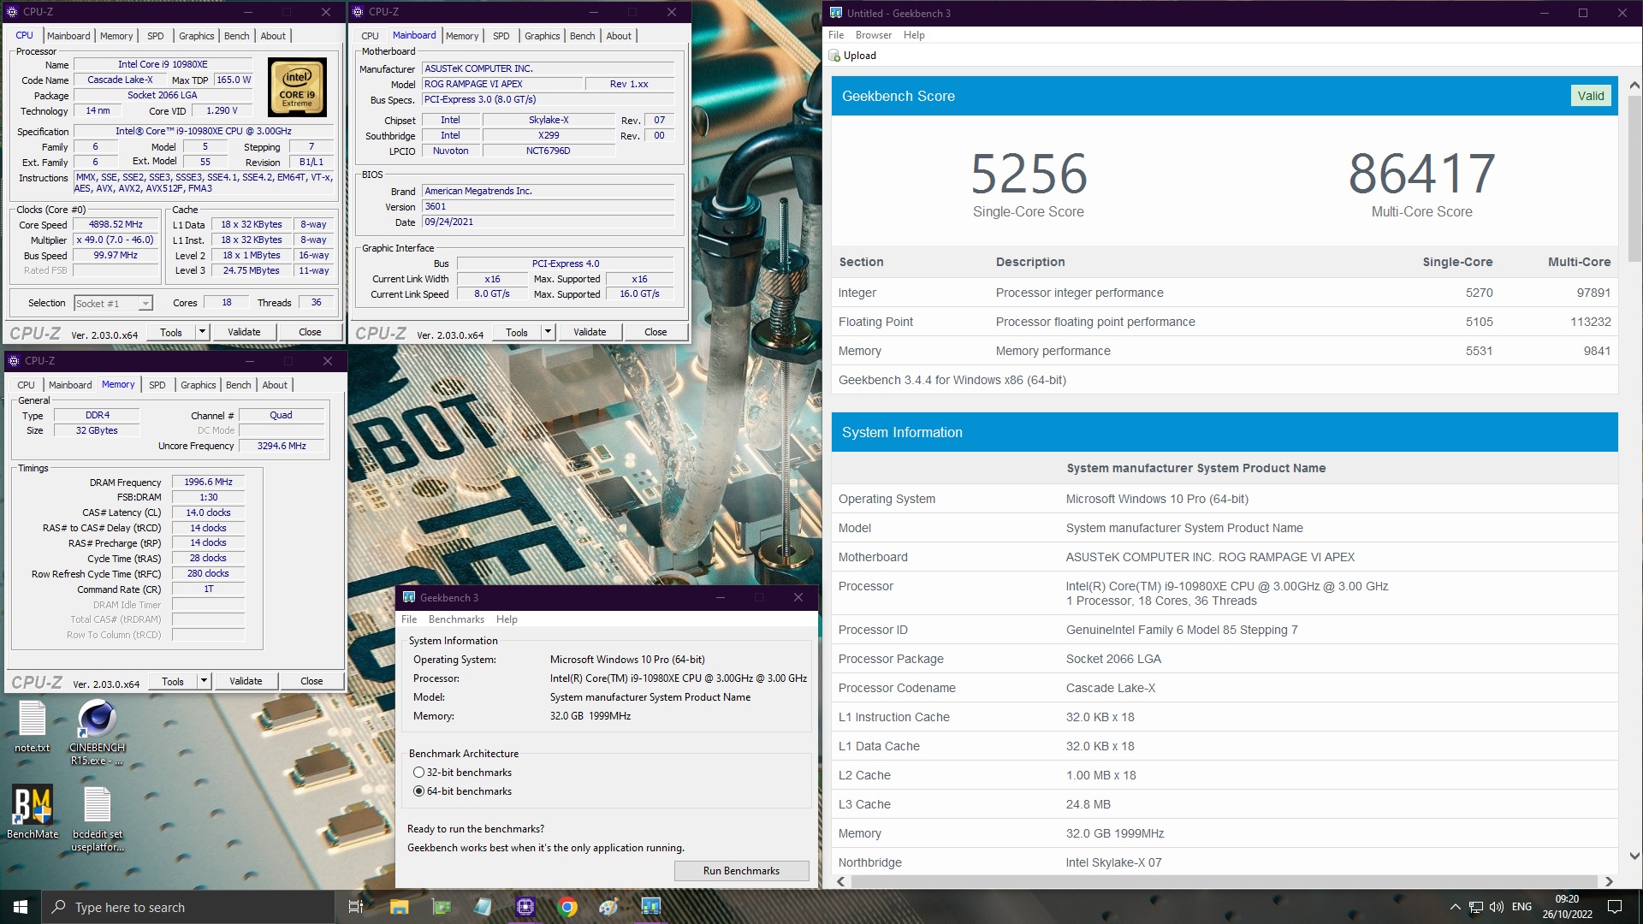
Task: Click the CPU-Z title icon of Mainboard window
Action: click(x=358, y=12)
